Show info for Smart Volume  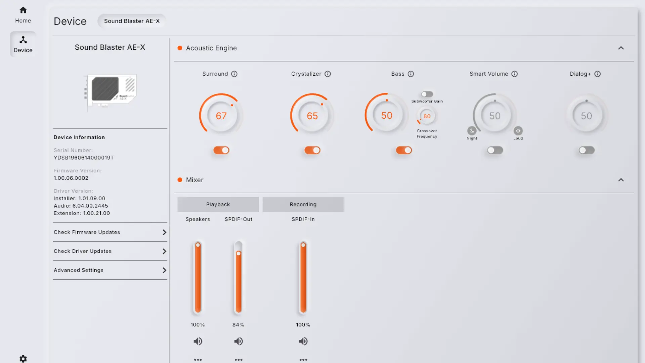click(515, 74)
